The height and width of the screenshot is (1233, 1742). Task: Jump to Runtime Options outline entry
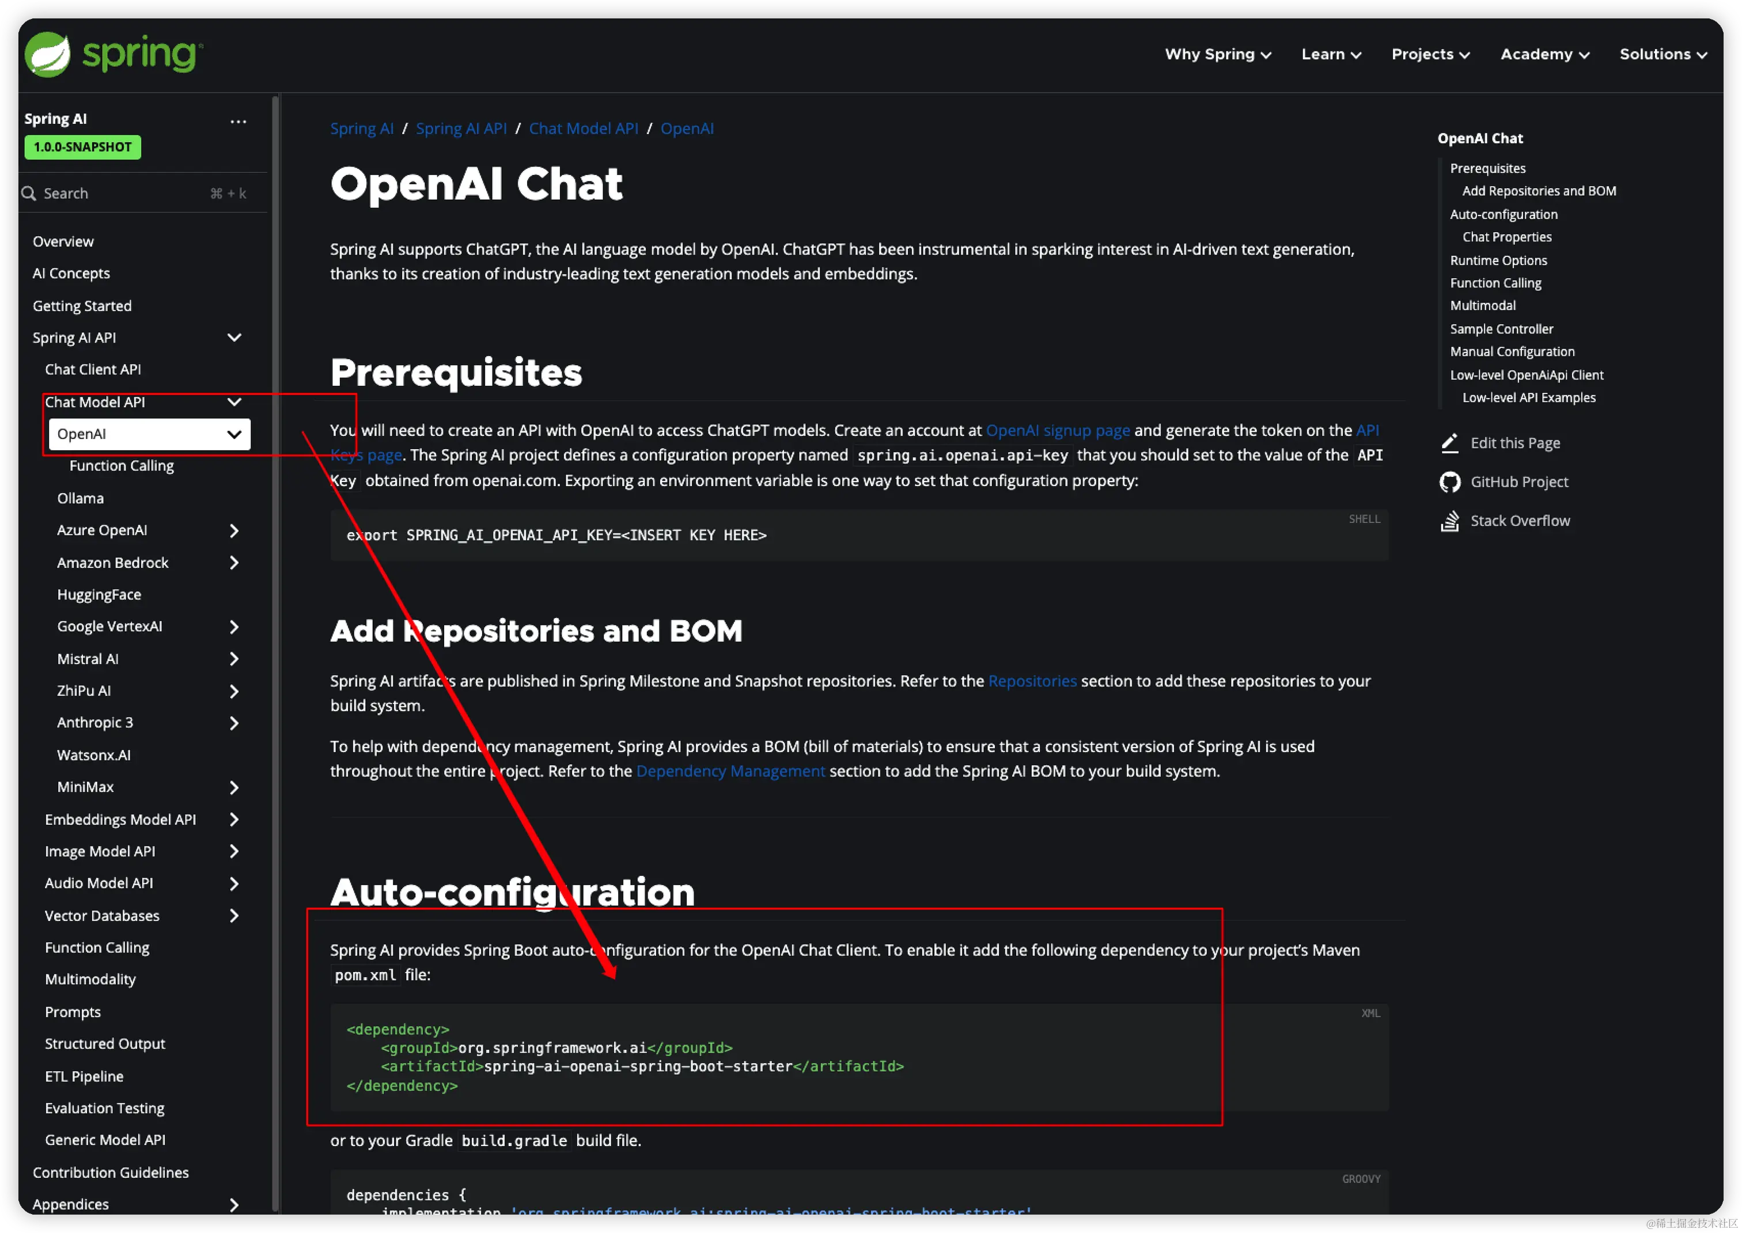click(x=1498, y=260)
